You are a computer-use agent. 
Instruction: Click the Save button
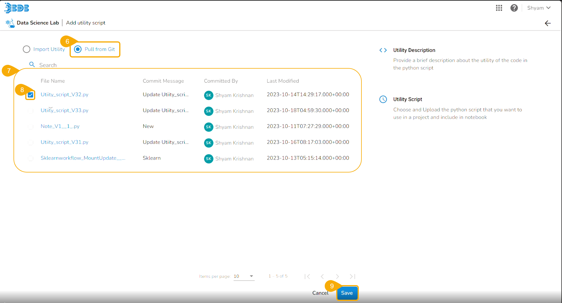pos(347,293)
